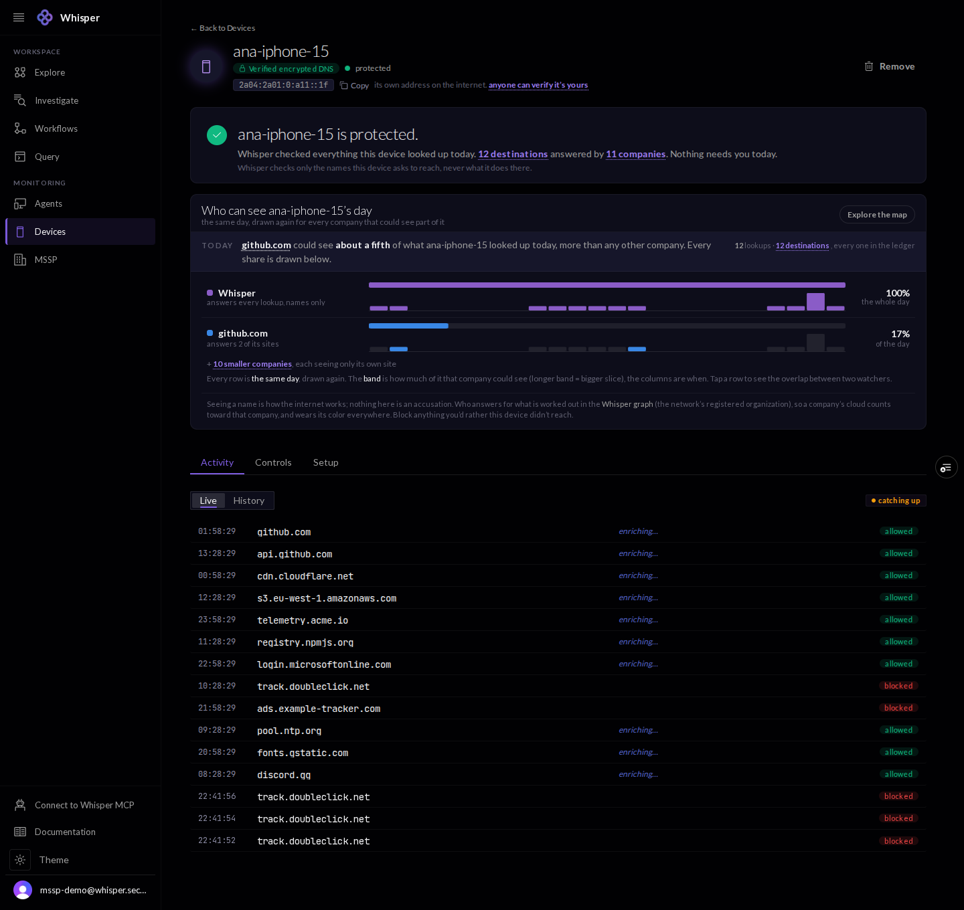Click the floating filter list icon
The width and height of the screenshot is (964, 910).
[946, 467]
